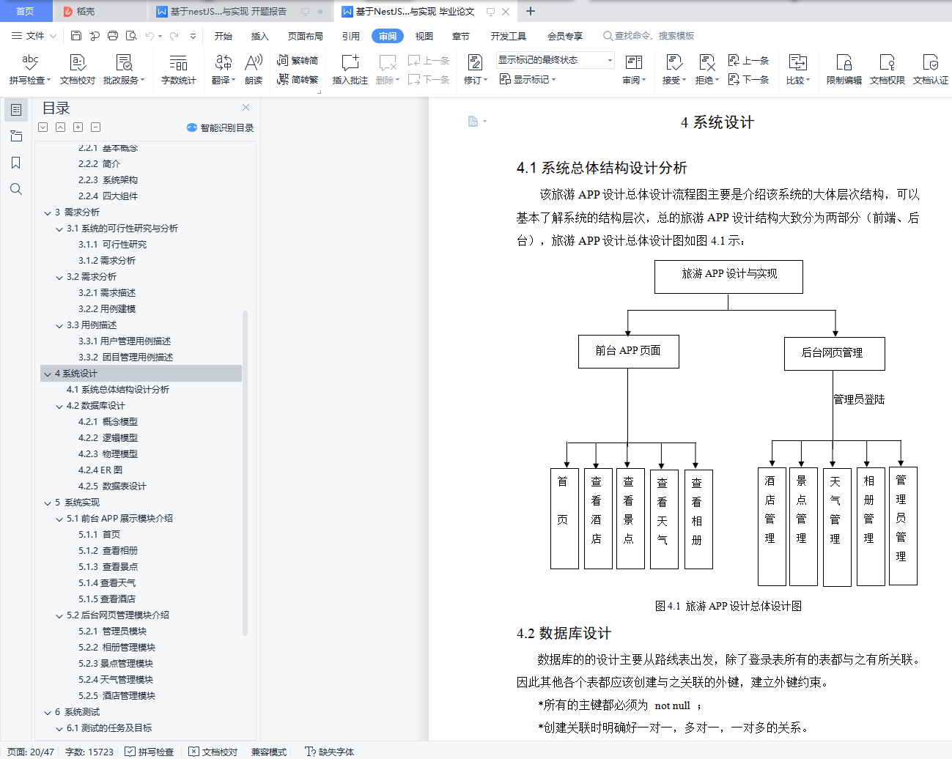Viewport: 952px width, 759px height.
Task: Click the command search box (查找命令)
Action: [649, 36]
